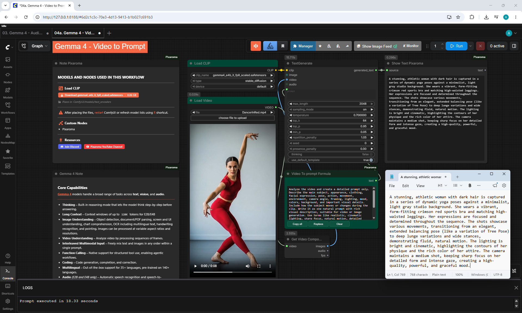Increase the temperature value arrow

(372, 115)
